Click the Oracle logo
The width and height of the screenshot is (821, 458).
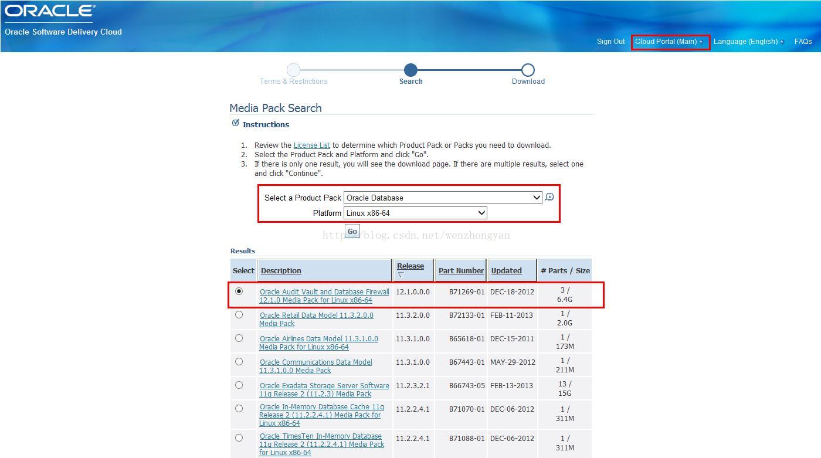click(49, 11)
